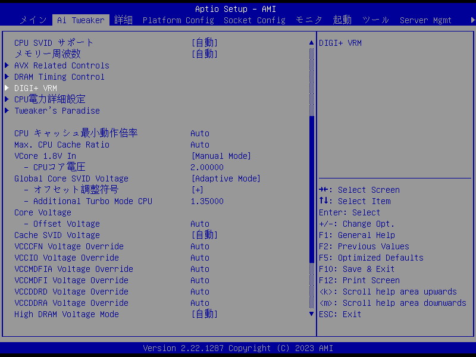Click the settings list scrollbar thumb

(x=311, y=189)
